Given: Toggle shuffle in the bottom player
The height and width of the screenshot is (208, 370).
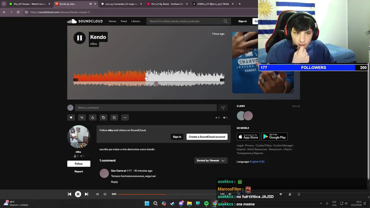Looking at the screenshot, I should pyautogui.click(x=97, y=194).
